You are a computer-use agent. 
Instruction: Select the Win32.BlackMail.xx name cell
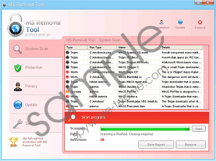[x=138, y=77]
